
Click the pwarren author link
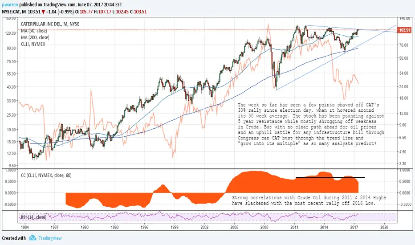10,4
